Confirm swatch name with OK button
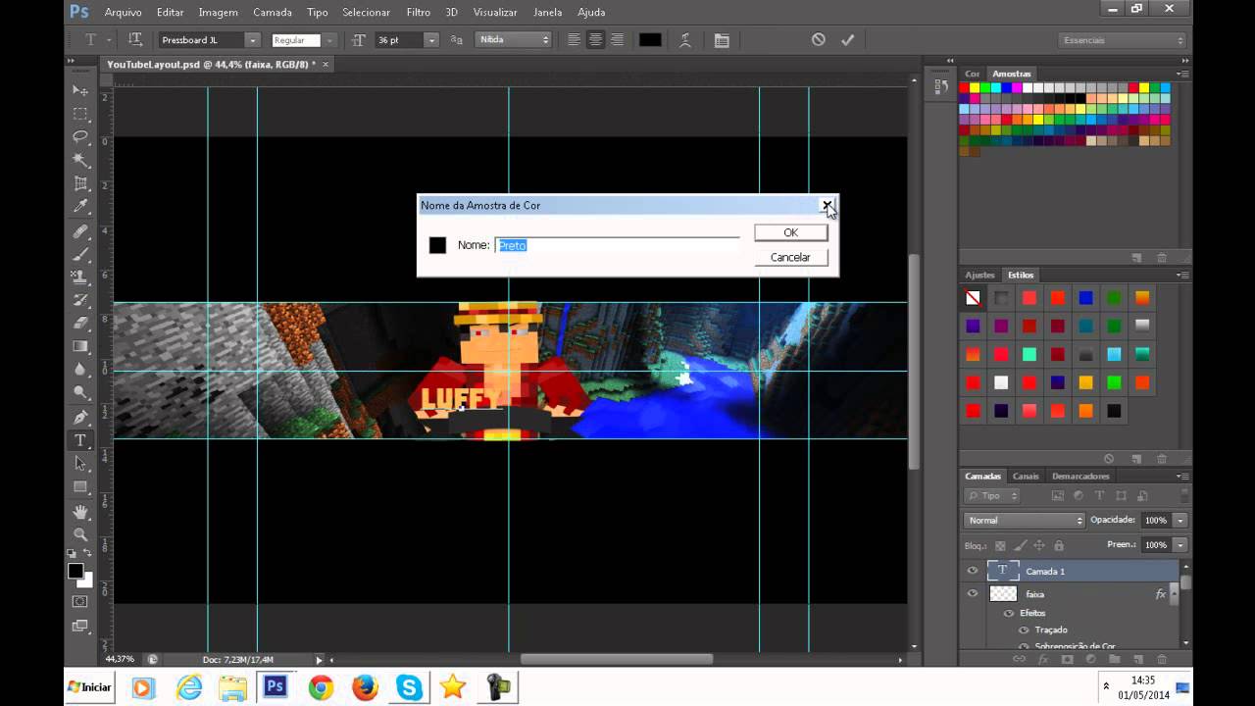 pyautogui.click(x=791, y=232)
